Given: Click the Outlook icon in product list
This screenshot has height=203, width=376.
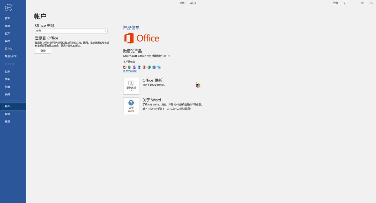Looking at the screenshot, I should [x=139, y=67].
